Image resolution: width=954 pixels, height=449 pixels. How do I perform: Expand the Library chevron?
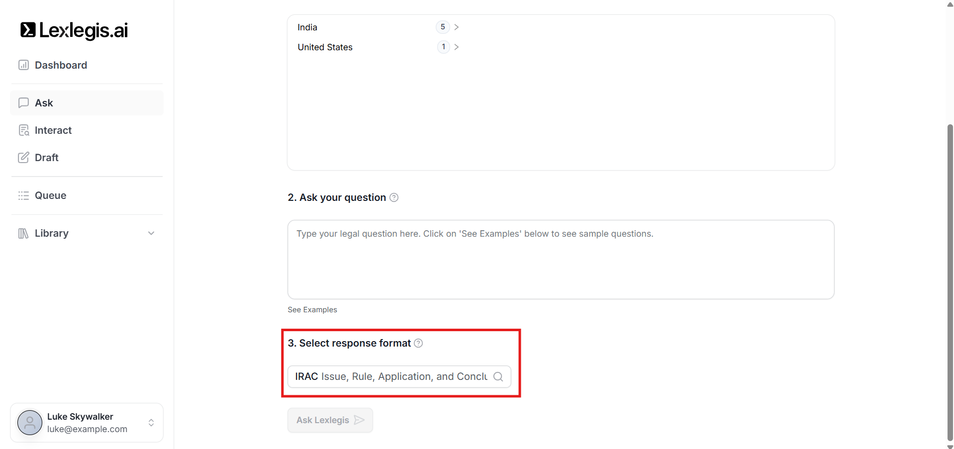(x=151, y=233)
